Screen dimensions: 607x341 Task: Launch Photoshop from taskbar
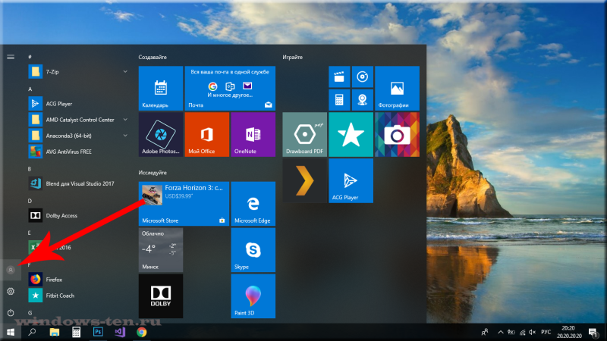[98, 332]
